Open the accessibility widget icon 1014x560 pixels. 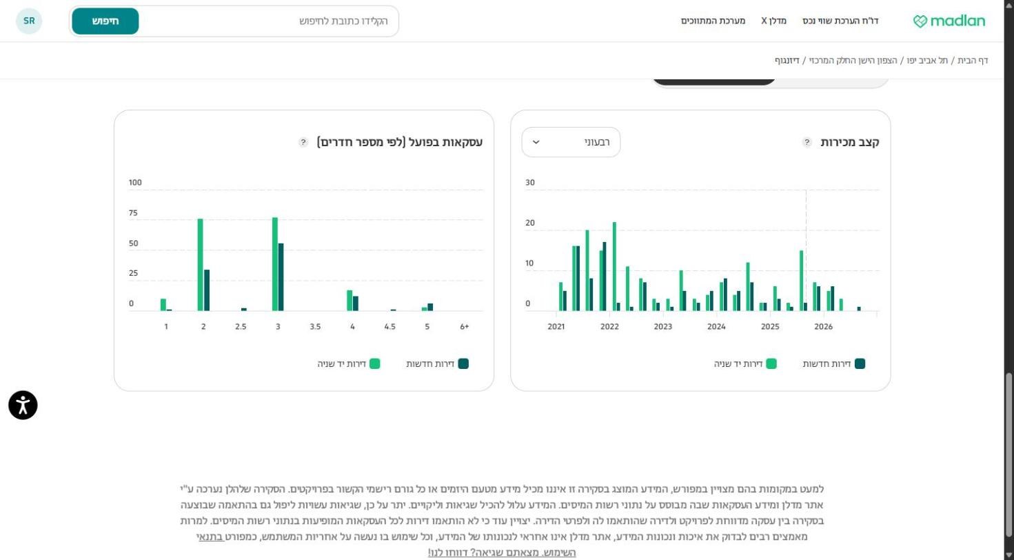(x=23, y=405)
